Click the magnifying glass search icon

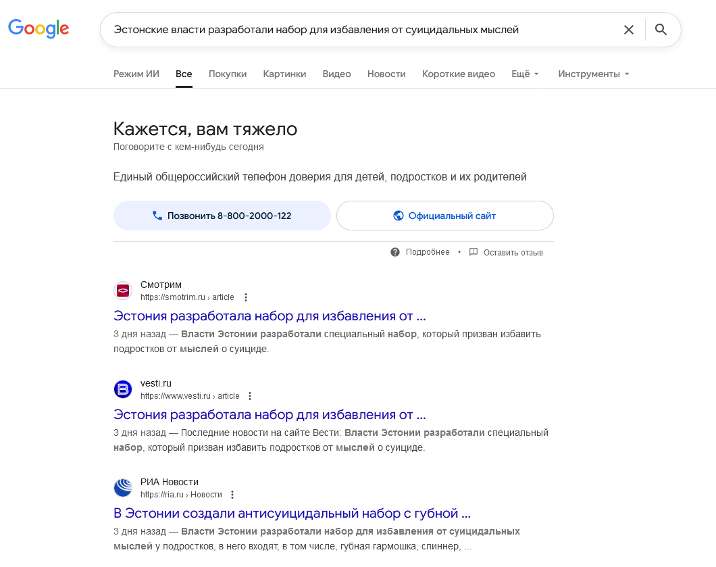point(661,30)
